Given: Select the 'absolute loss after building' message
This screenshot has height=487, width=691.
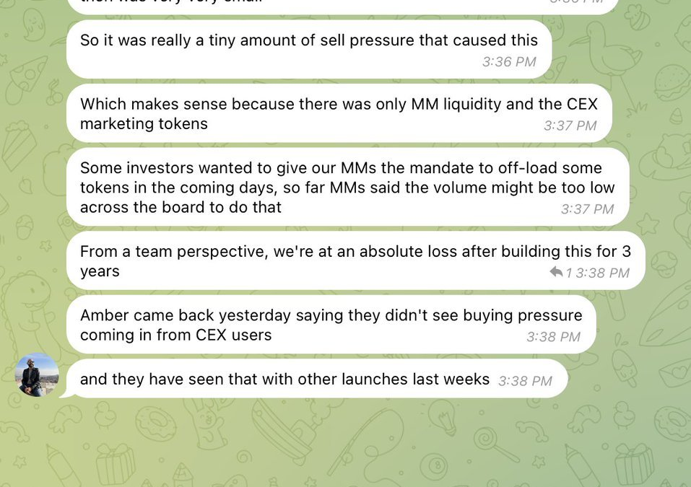Looking at the screenshot, I should [x=356, y=260].
